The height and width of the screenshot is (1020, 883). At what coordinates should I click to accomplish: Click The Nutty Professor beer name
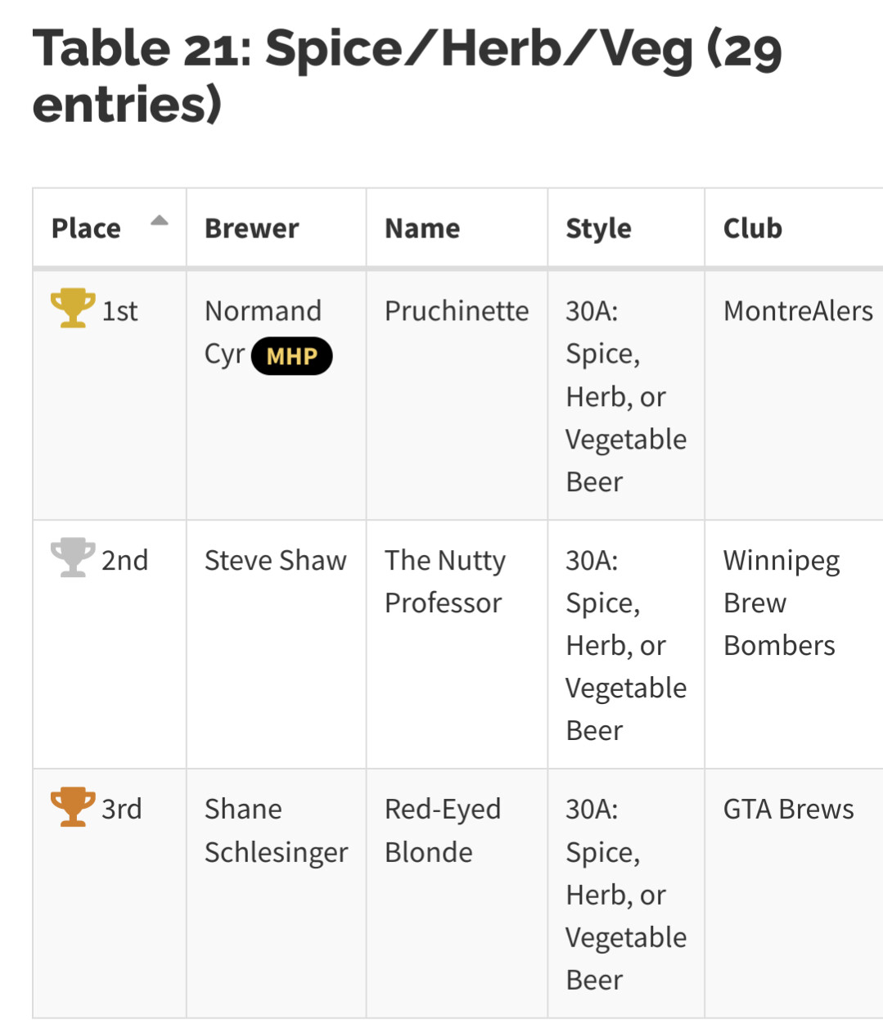point(445,582)
